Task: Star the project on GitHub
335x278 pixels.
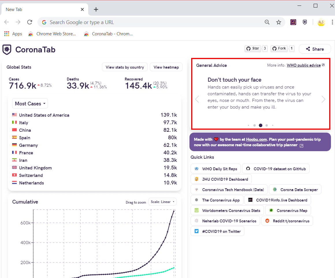Action: point(253,49)
